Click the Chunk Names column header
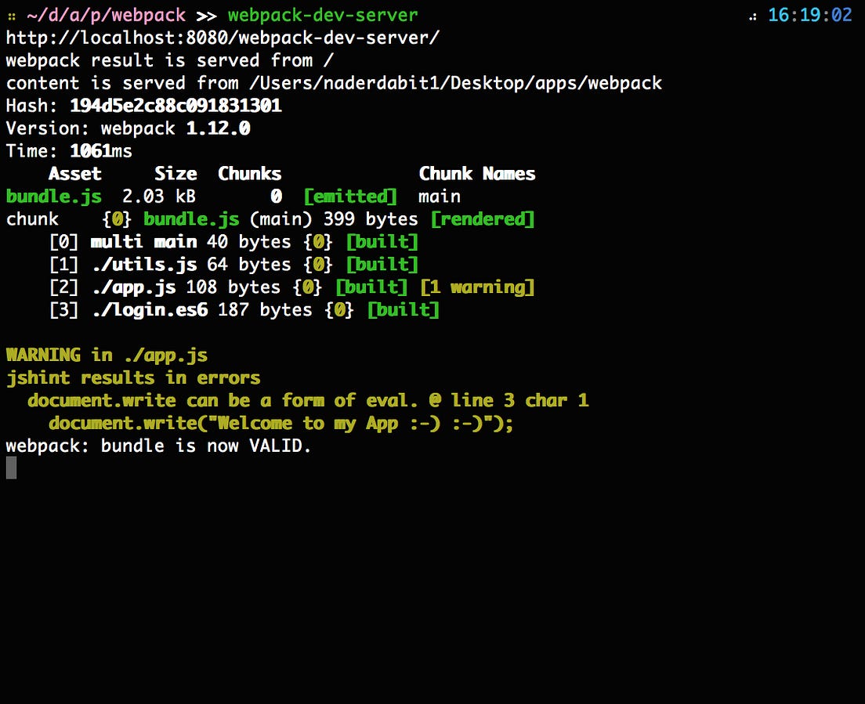865x704 pixels. pyautogui.click(x=477, y=173)
